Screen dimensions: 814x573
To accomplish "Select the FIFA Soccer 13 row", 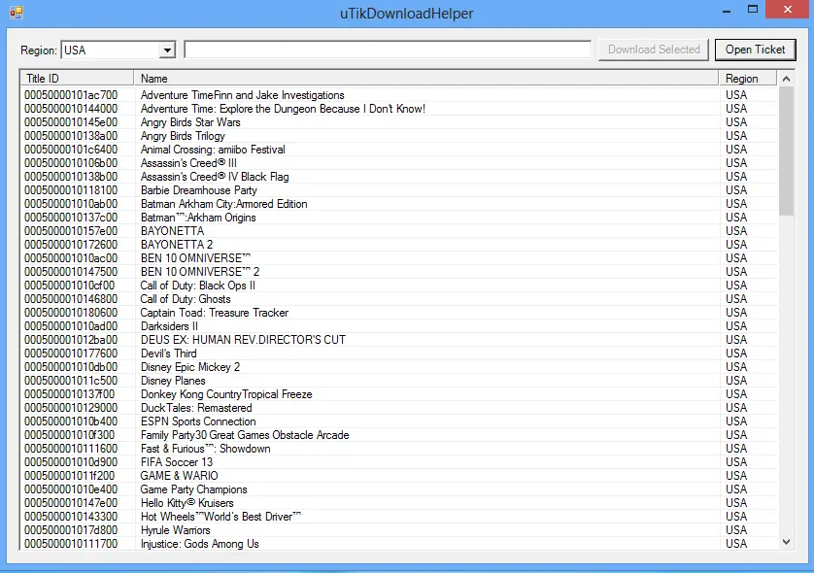I will [398, 462].
